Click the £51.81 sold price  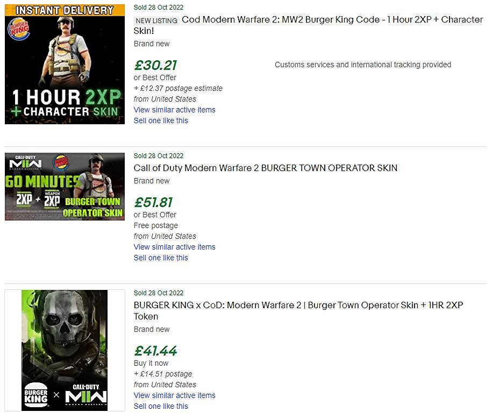[x=153, y=203]
